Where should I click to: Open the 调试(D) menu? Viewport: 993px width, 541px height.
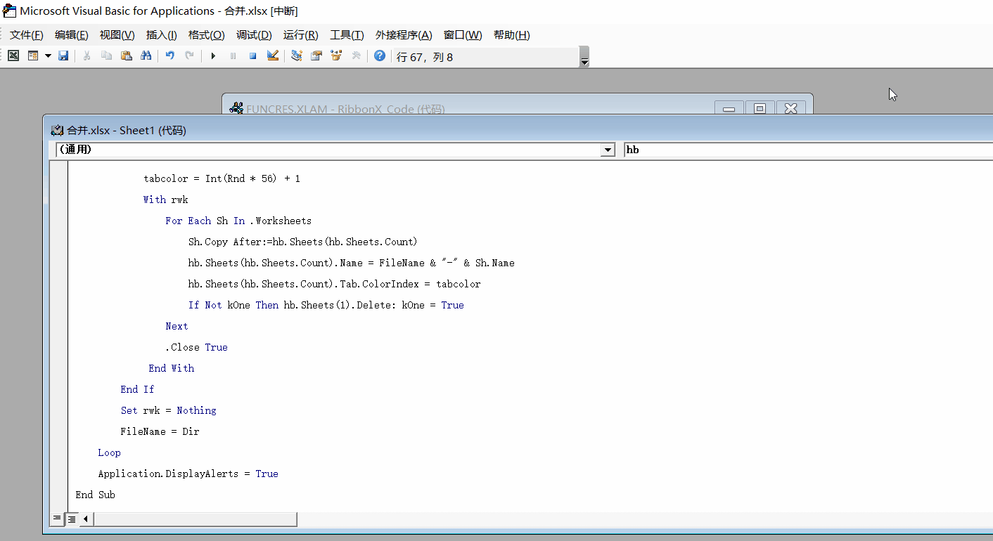tap(254, 35)
